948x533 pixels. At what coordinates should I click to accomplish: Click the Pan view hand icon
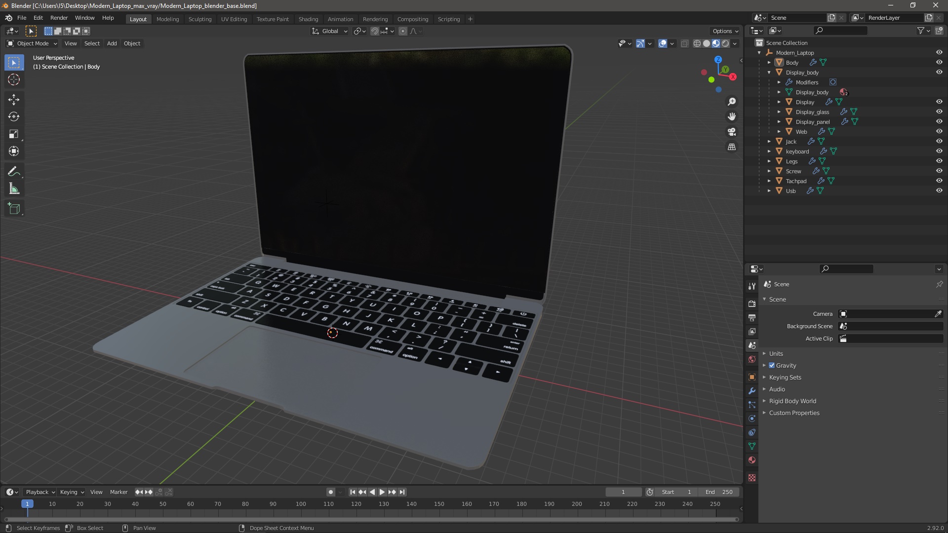click(x=732, y=116)
